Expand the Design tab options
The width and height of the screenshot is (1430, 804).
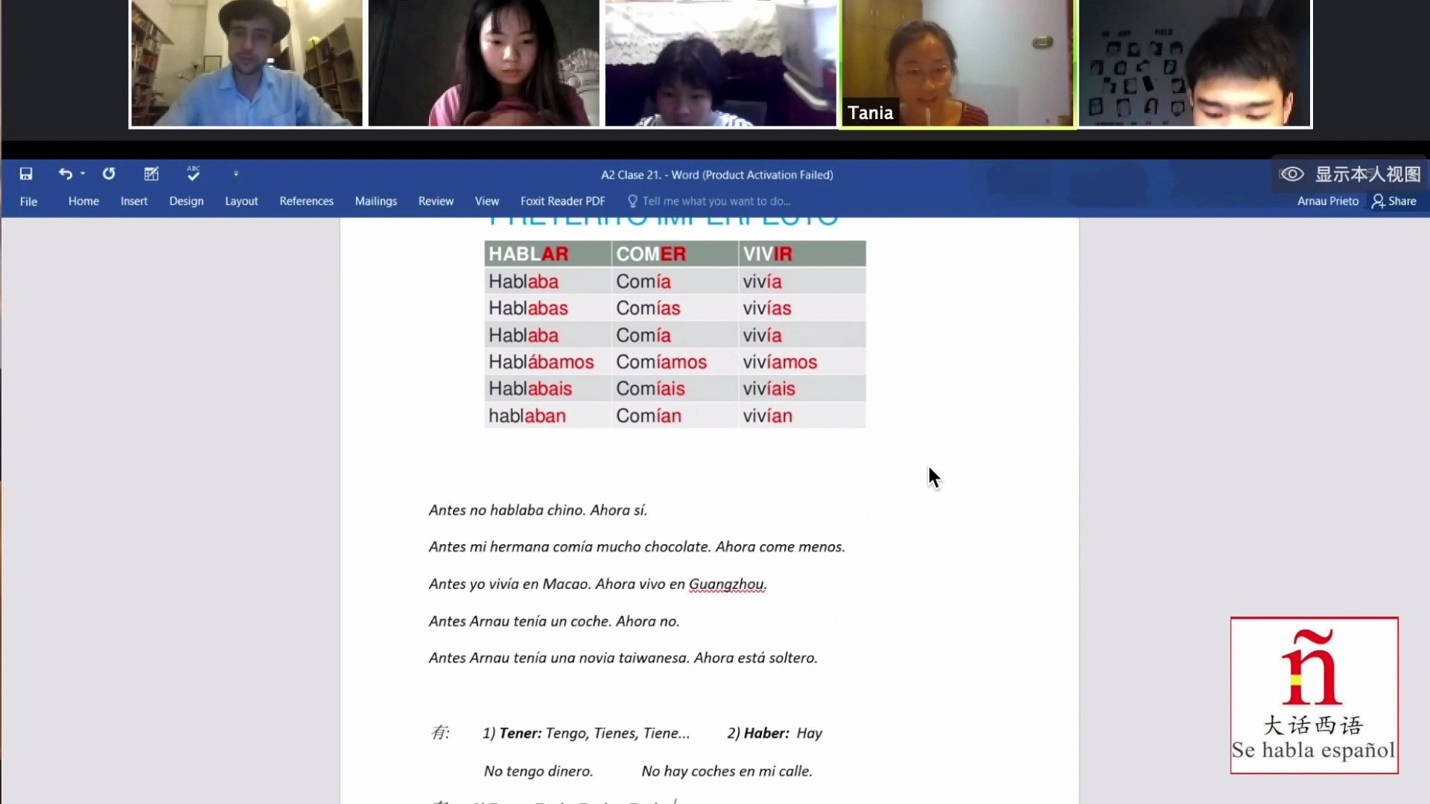(185, 201)
